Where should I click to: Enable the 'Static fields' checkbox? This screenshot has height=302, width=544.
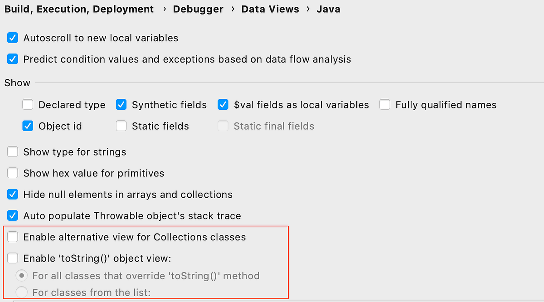click(x=121, y=126)
